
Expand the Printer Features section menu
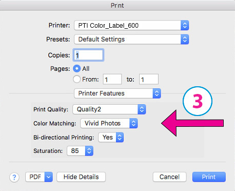pos(117,93)
